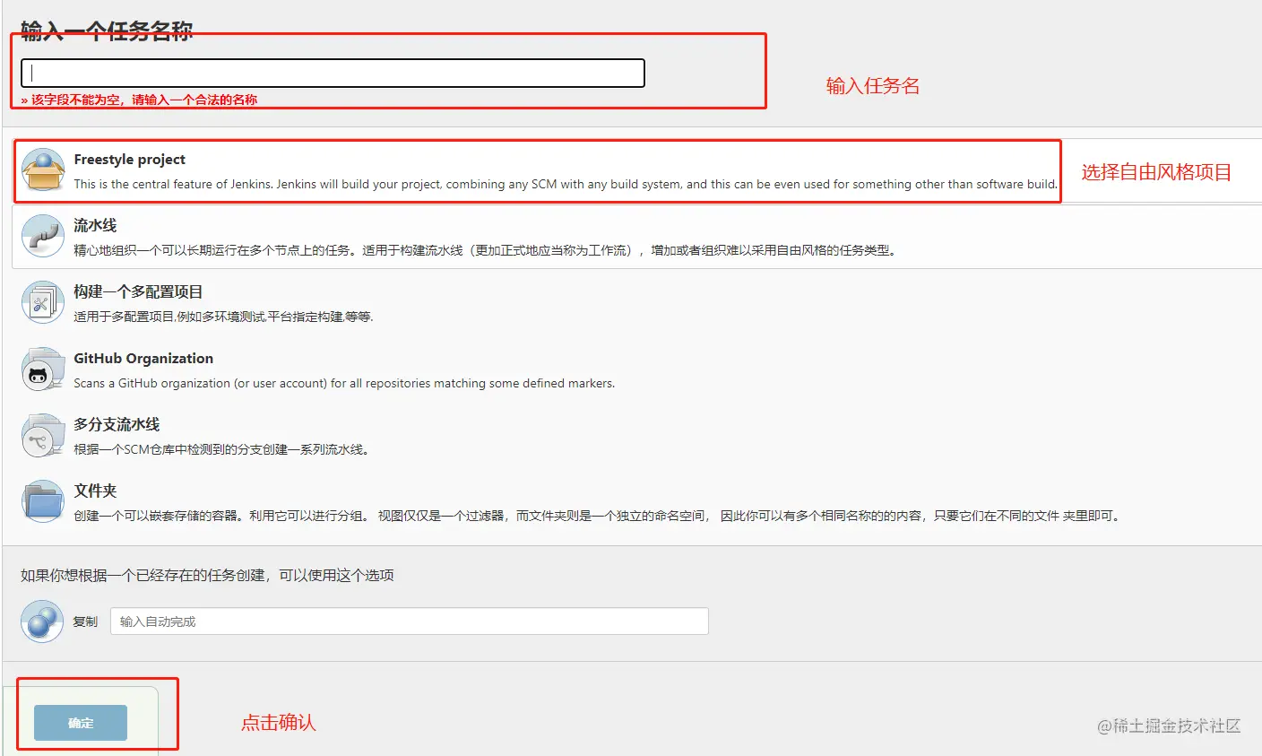Select the Freestyle project title

(130, 160)
